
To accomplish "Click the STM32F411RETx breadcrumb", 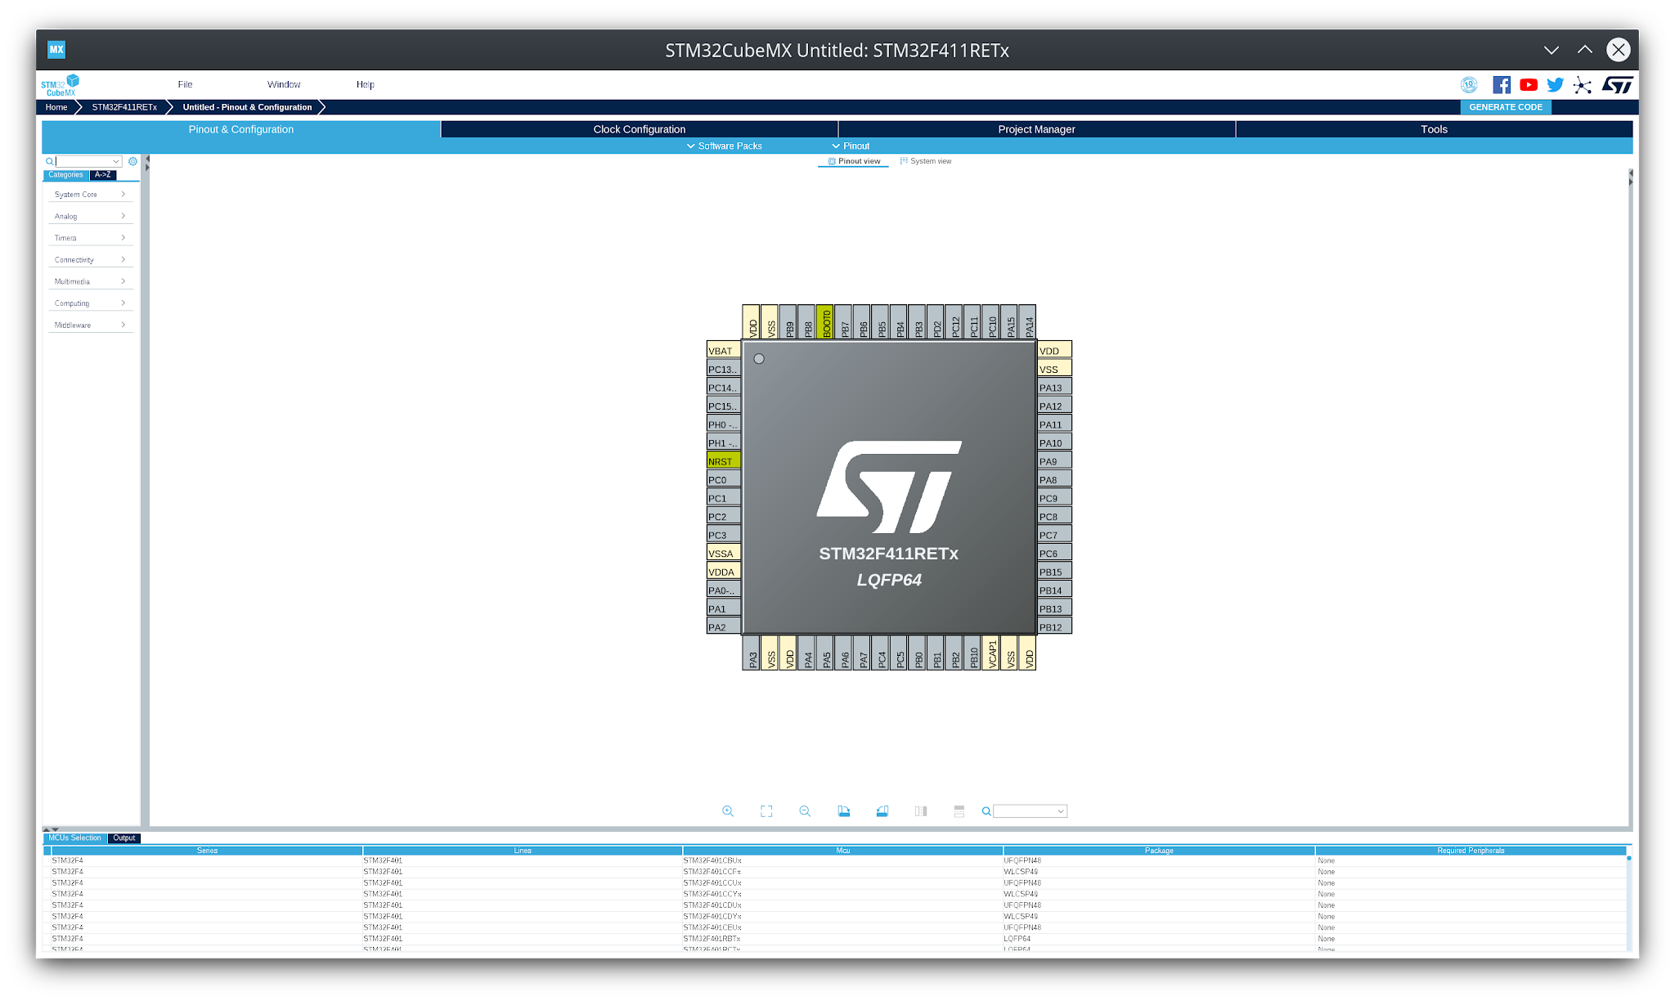I will coord(124,107).
